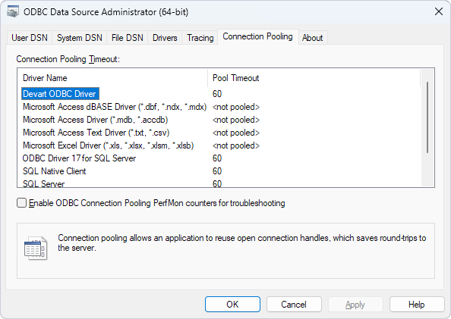Click the Driver Name column header
Image resolution: width=451 pixels, height=319 pixels.
[112, 78]
